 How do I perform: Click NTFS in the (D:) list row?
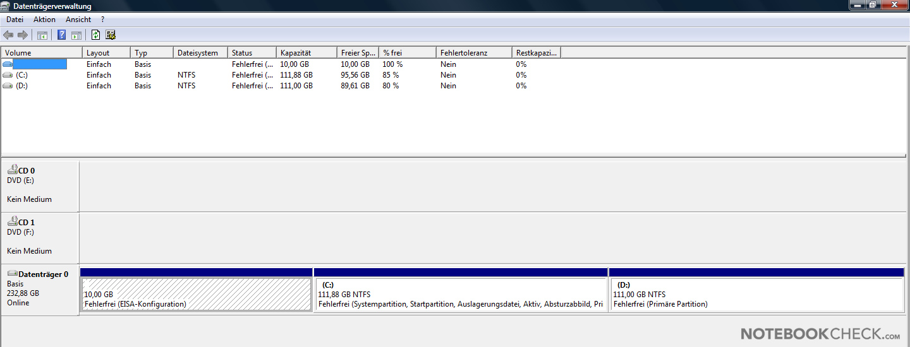tap(186, 86)
